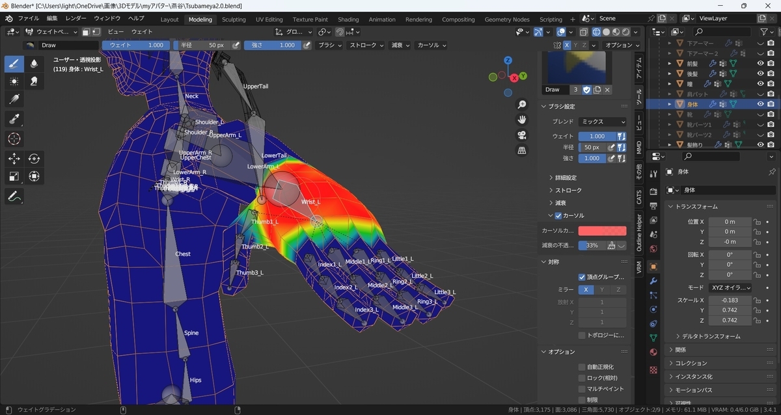The image size is (781, 415).
Task: Toggle camera view with camera icon
Action: click(522, 135)
